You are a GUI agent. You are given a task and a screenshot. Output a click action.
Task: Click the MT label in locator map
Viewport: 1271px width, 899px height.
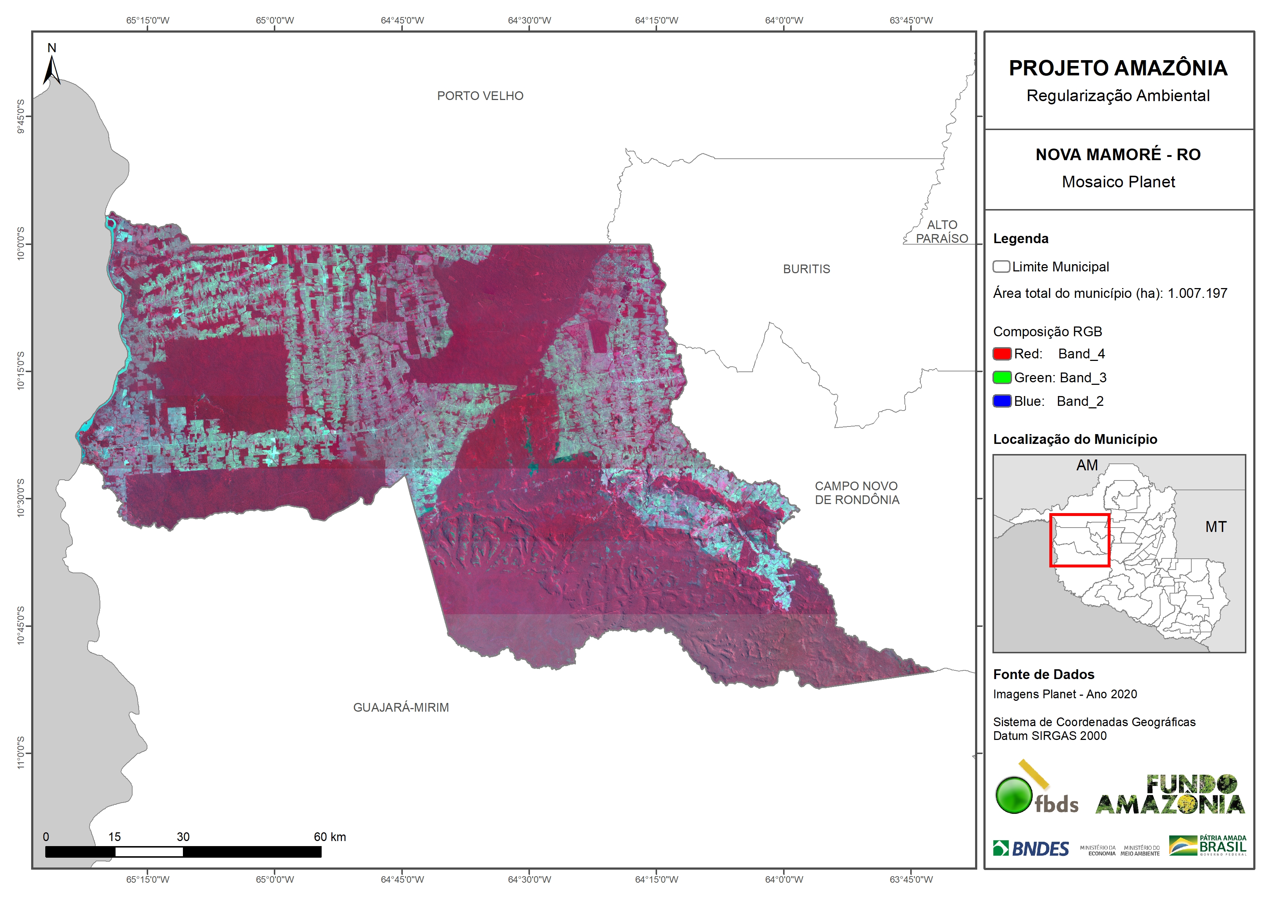click(1216, 527)
